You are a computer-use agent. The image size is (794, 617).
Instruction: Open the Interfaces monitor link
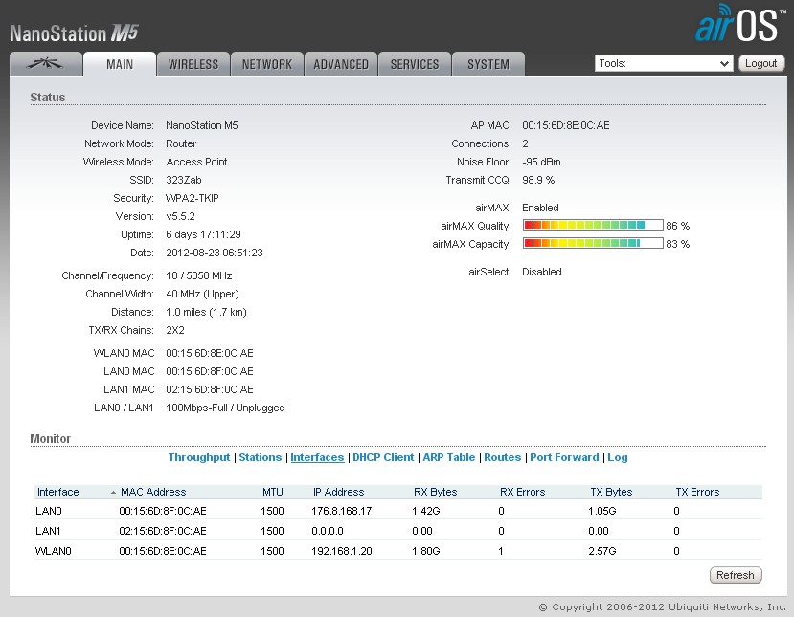tap(317, 457)
